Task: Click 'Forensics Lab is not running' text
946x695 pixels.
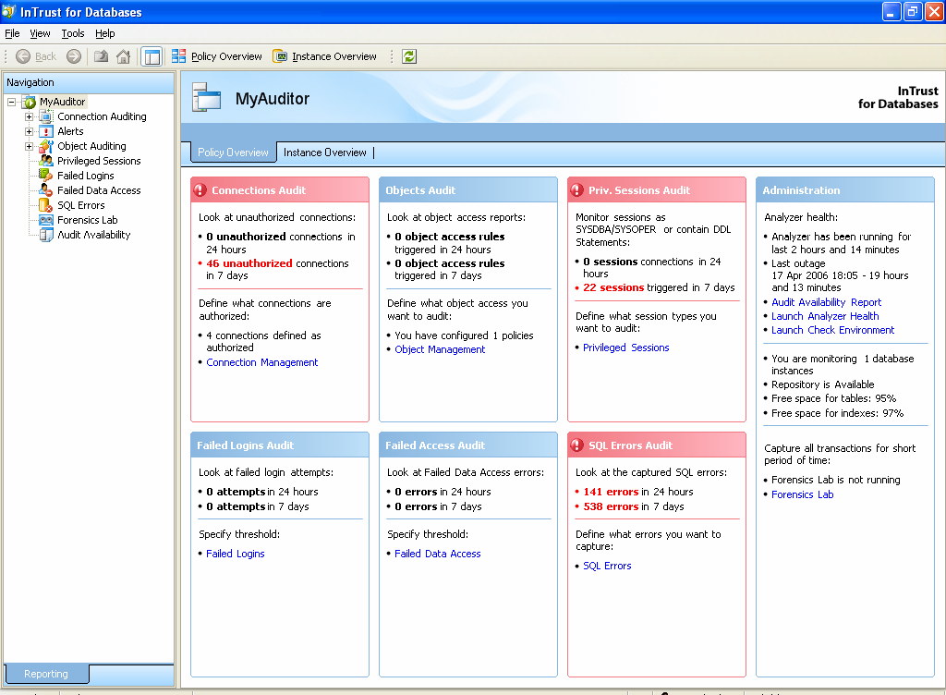Action: click(835, 481)
